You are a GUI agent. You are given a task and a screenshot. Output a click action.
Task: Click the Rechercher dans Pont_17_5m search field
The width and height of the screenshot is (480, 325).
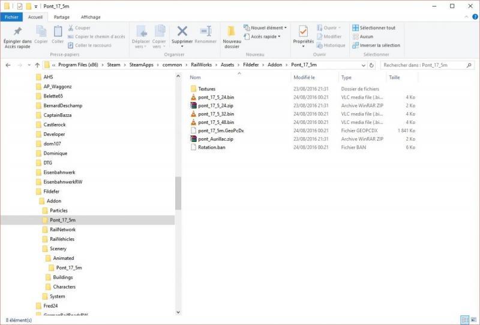click(427, 65)
